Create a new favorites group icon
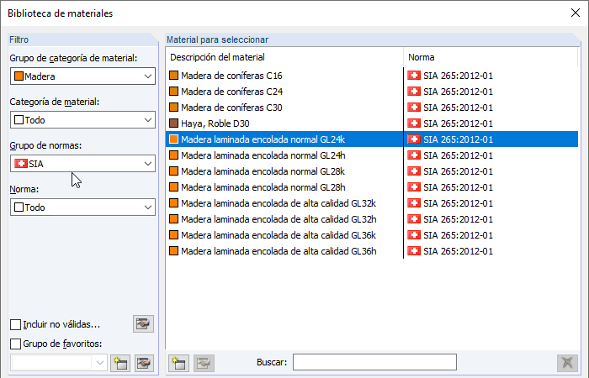Viewport: 589px width, 378px height. tap(119, 363)
